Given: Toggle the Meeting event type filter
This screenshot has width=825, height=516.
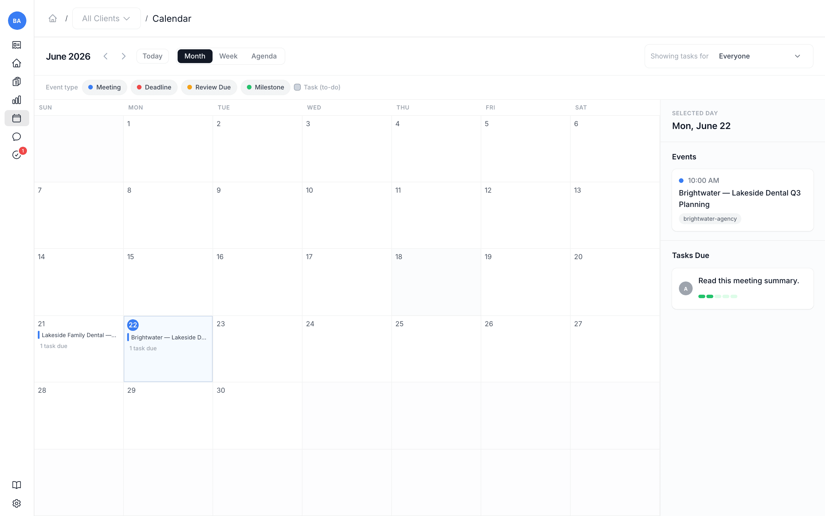Looking at the screenshot, I should pos(105,87).
